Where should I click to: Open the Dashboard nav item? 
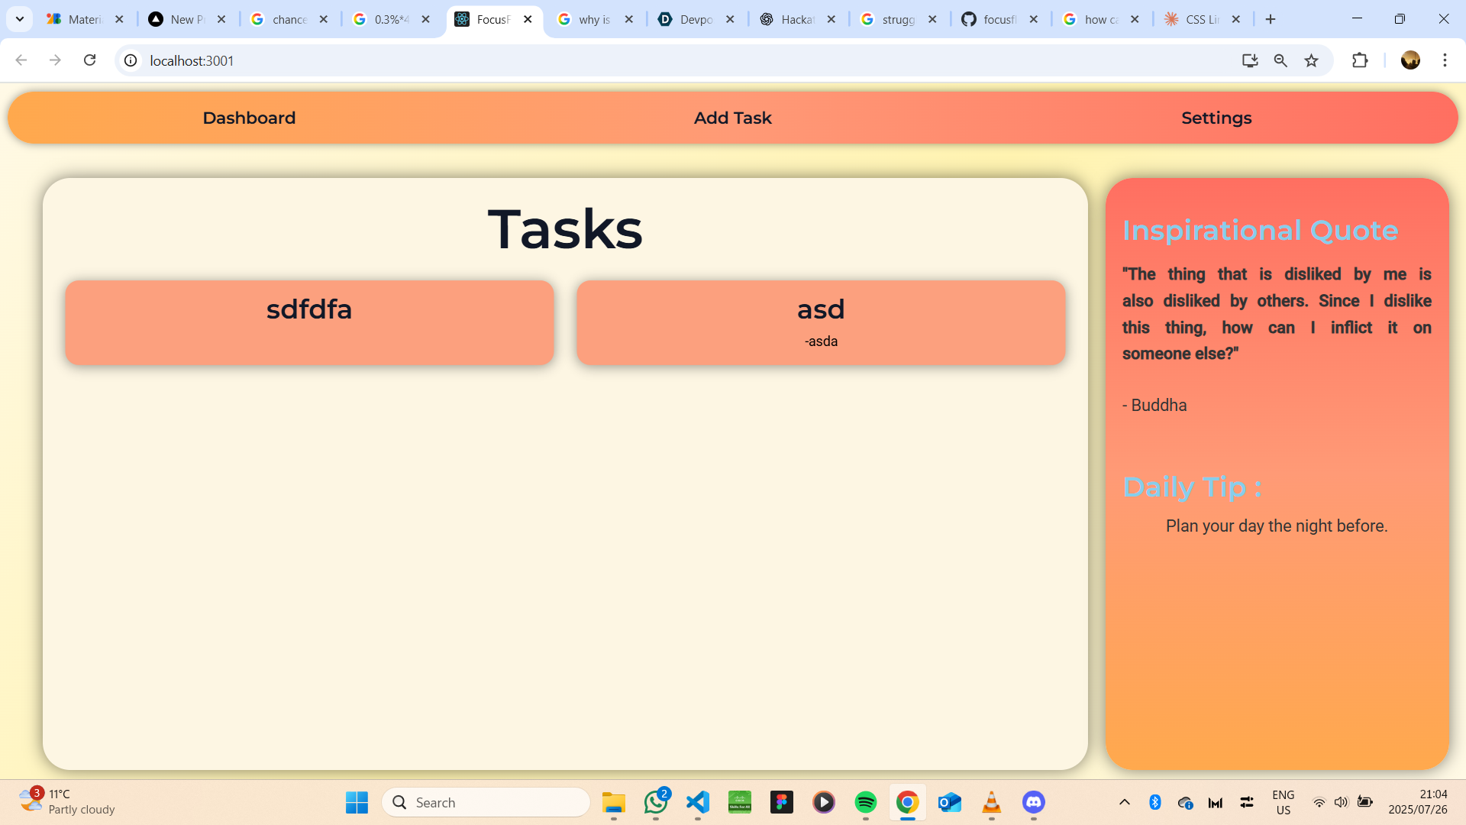tap(249, 118)
